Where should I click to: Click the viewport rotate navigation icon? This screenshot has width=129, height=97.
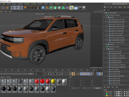[99, 12]
